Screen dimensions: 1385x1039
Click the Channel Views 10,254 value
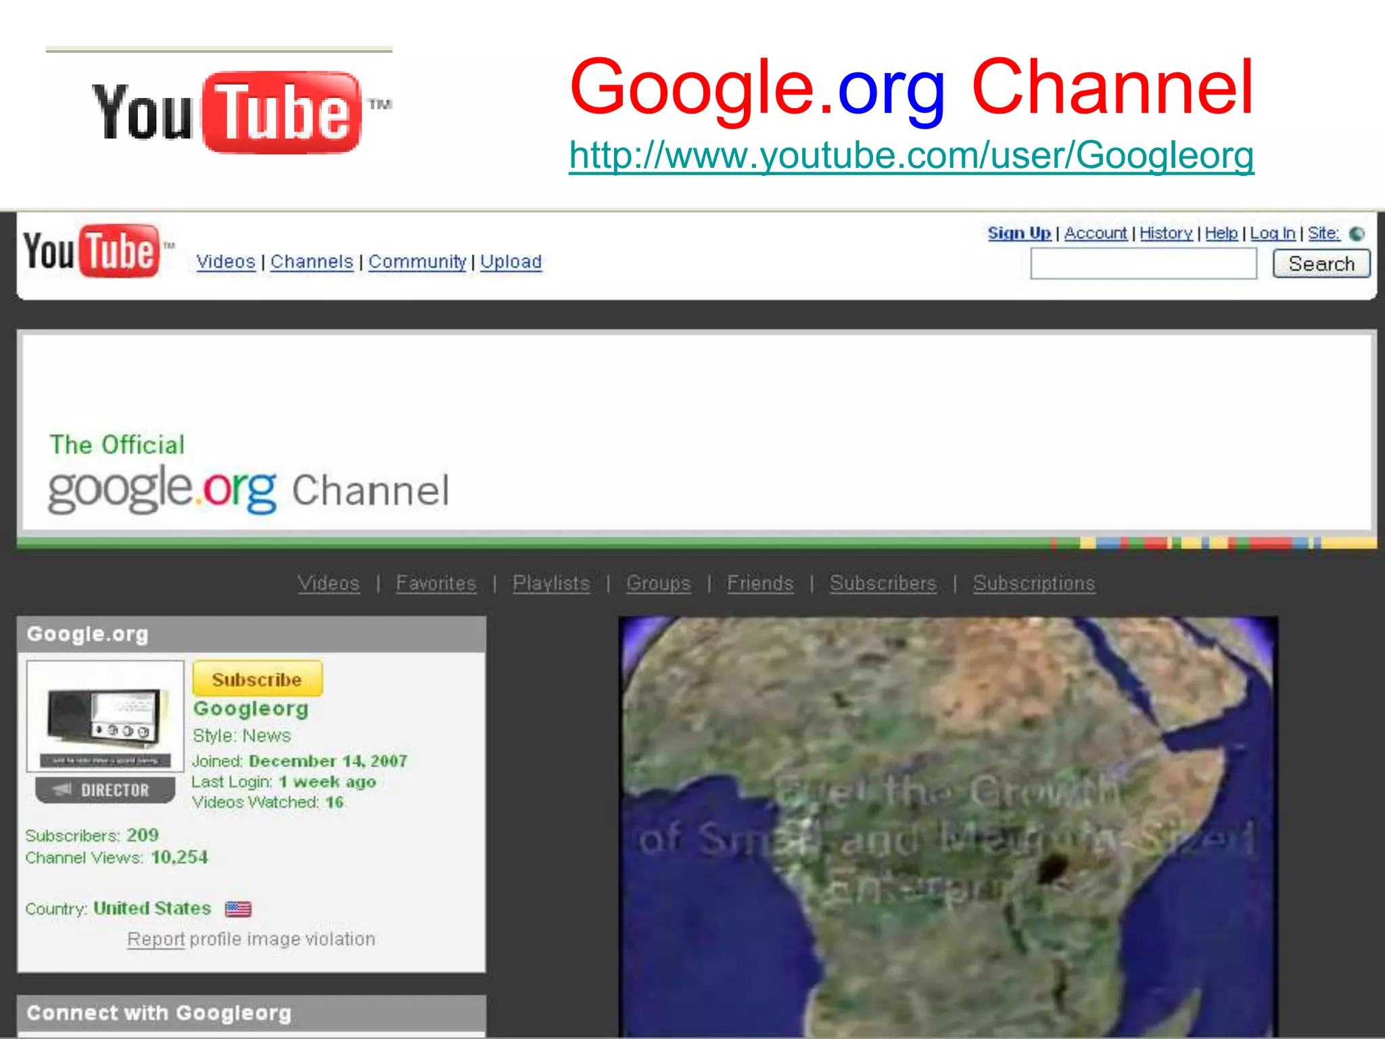pos(116,858)
